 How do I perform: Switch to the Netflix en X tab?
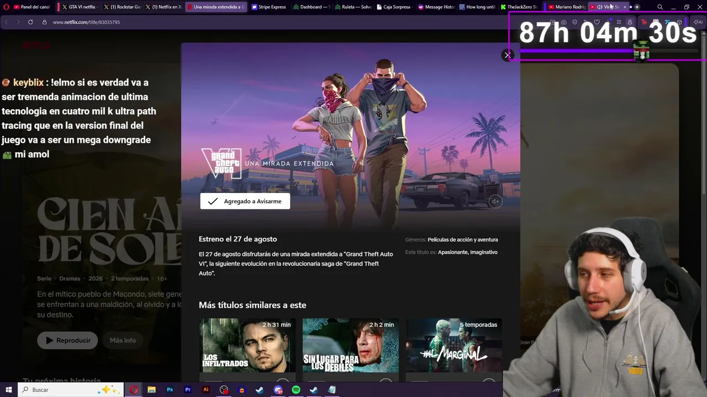point(163,7)
